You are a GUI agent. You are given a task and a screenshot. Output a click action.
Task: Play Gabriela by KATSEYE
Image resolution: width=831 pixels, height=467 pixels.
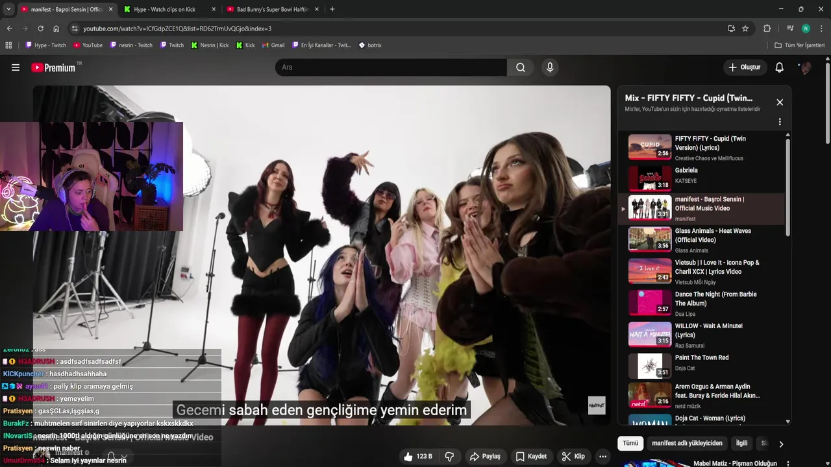coord(702,178)
